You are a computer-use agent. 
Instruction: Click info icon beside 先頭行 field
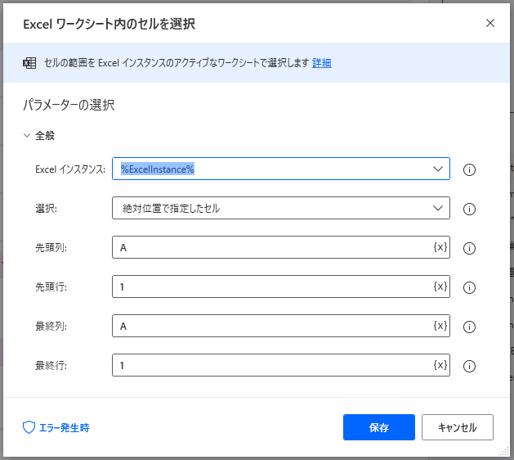click(x=470, y=287)
